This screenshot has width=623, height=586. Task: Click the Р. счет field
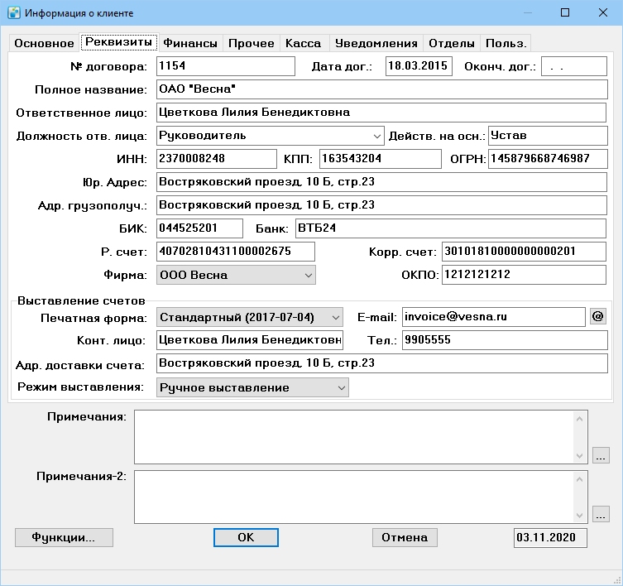pyautogui.click(x=236, y=252)
